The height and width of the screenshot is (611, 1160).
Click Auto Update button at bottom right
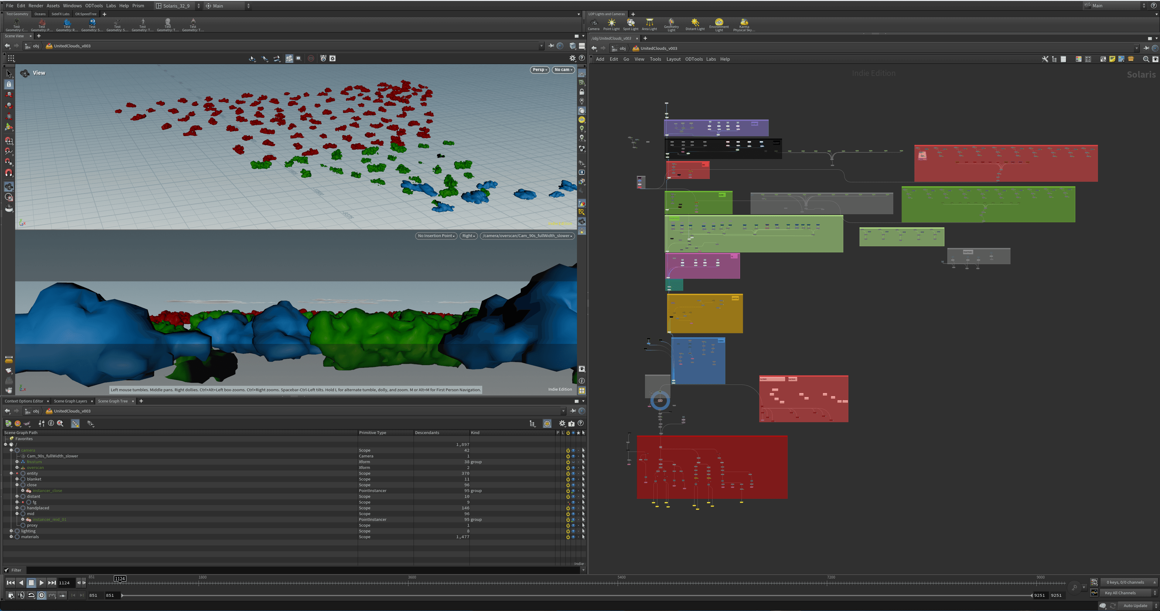[x=1135, y=606]
